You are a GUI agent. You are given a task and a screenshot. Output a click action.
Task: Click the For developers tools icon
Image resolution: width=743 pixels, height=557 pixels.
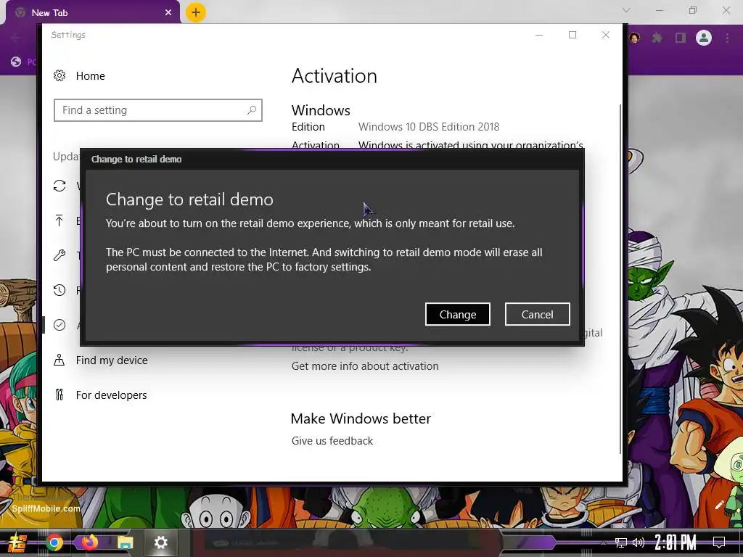[x=59, y=394]
